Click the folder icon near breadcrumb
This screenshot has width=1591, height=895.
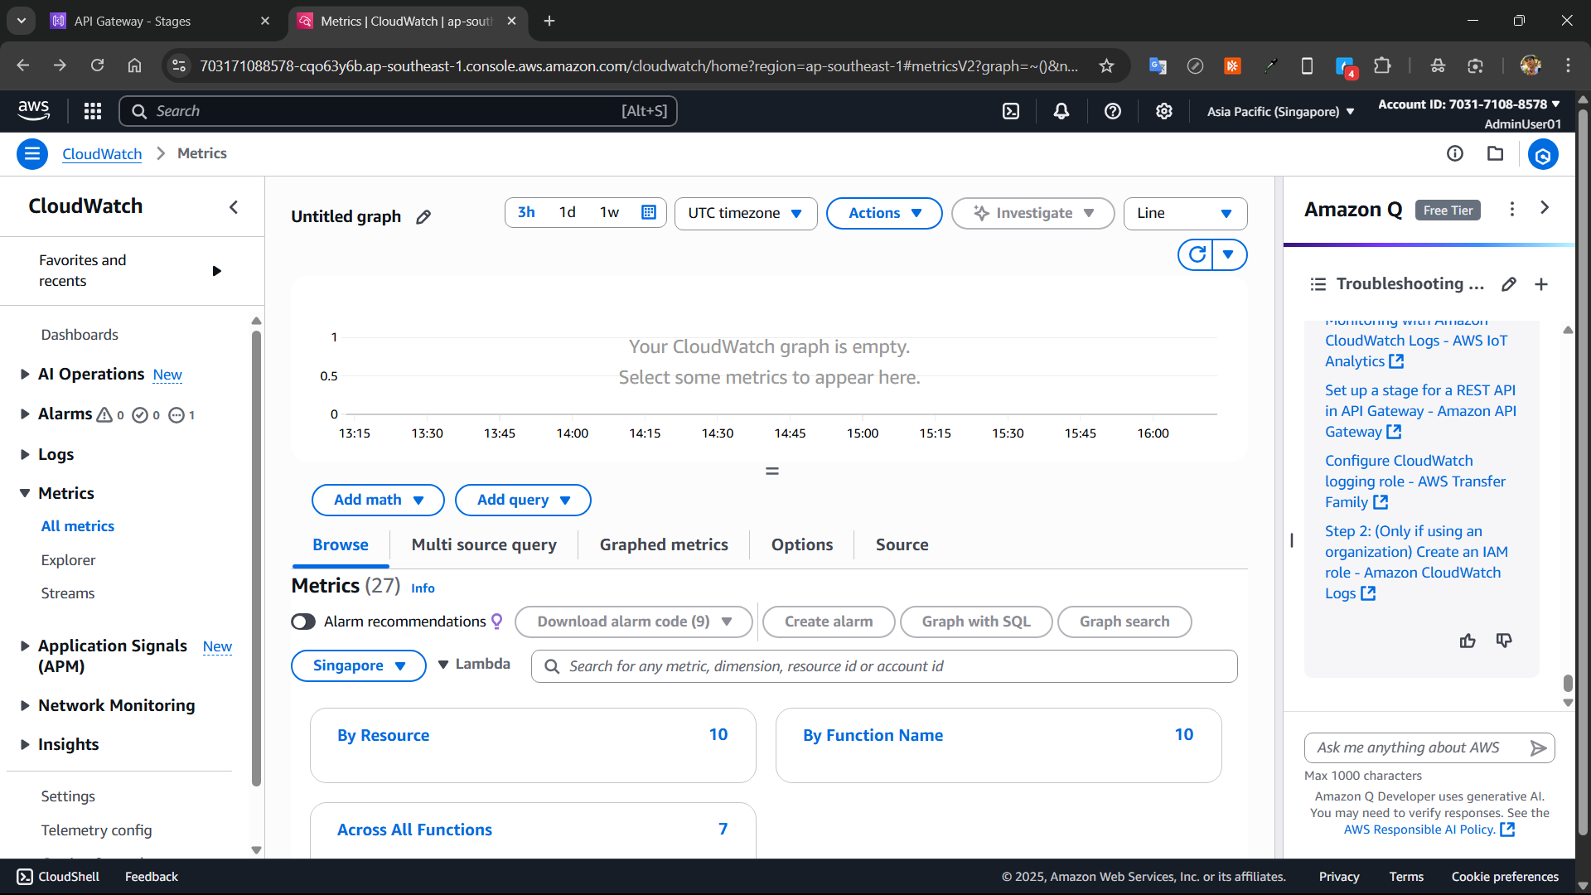(1495, 153)
